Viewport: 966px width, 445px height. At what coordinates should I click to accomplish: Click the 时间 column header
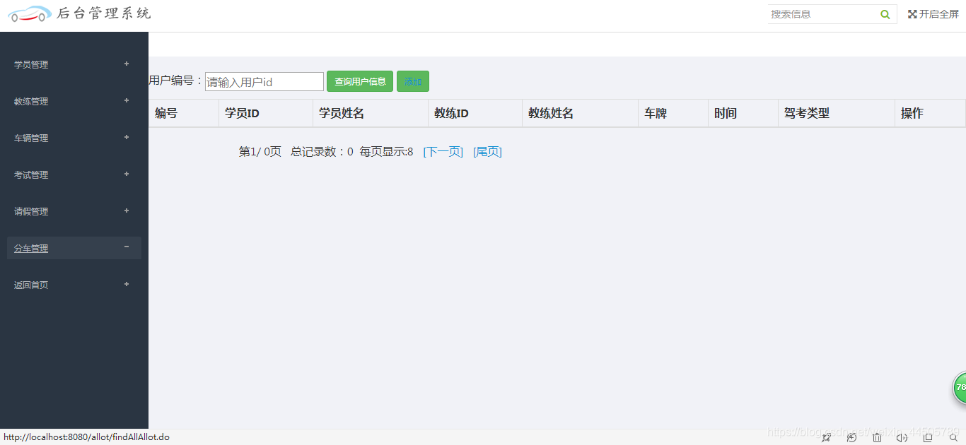coord(743,113)
